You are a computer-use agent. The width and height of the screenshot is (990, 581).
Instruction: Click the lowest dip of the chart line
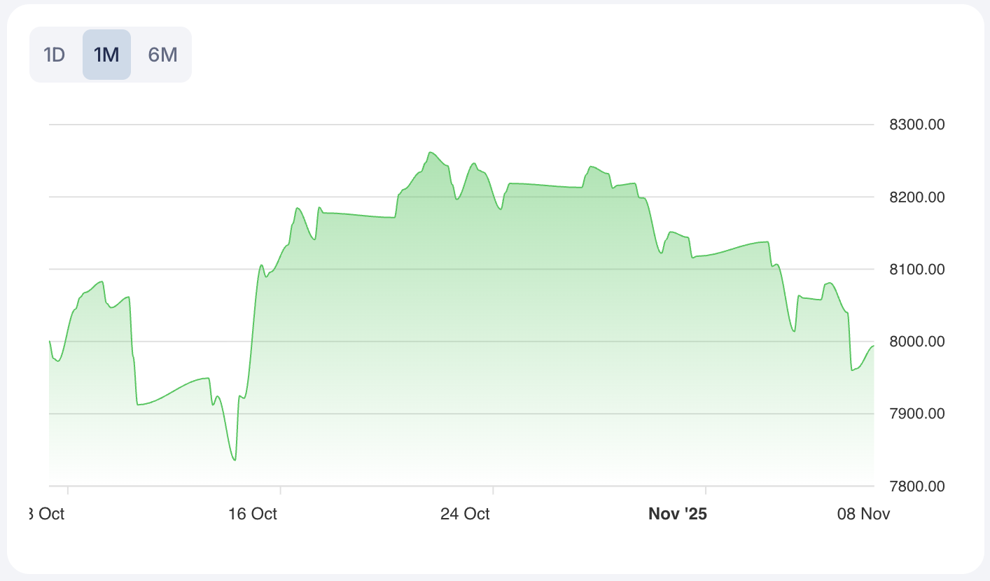tap(235, 460)
